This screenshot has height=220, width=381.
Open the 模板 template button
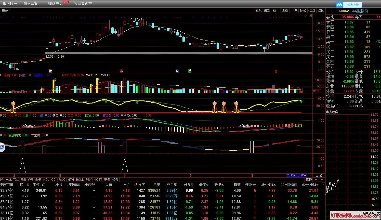[x=309, y=180]
